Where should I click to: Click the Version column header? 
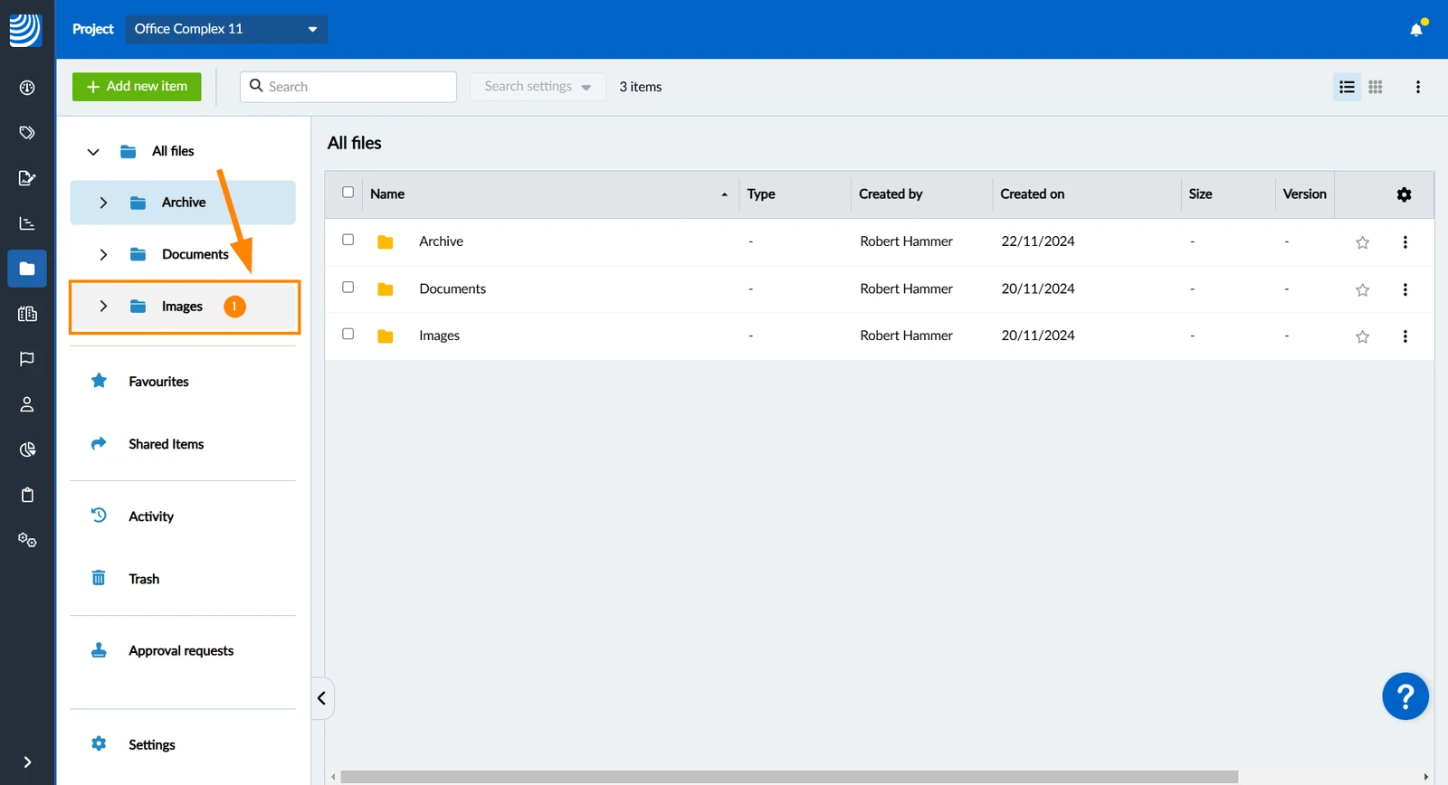[1304, 194]
